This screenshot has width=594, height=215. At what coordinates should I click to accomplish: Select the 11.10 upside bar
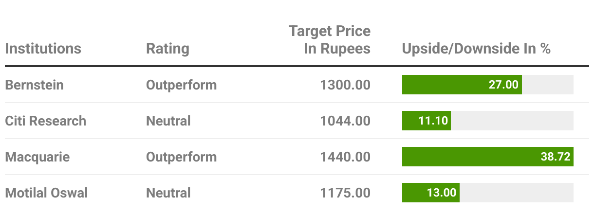(x=426, y=121)
